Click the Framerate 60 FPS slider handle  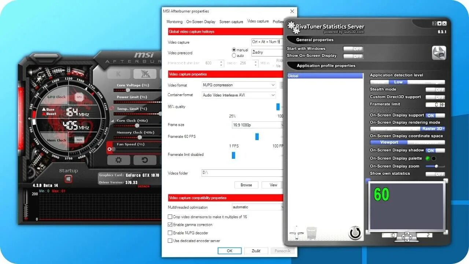[257, 136]
